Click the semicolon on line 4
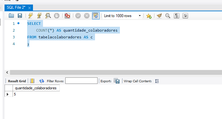Image resolution: width=222 pixels, height=119 pixels. (x=28, y=44)
